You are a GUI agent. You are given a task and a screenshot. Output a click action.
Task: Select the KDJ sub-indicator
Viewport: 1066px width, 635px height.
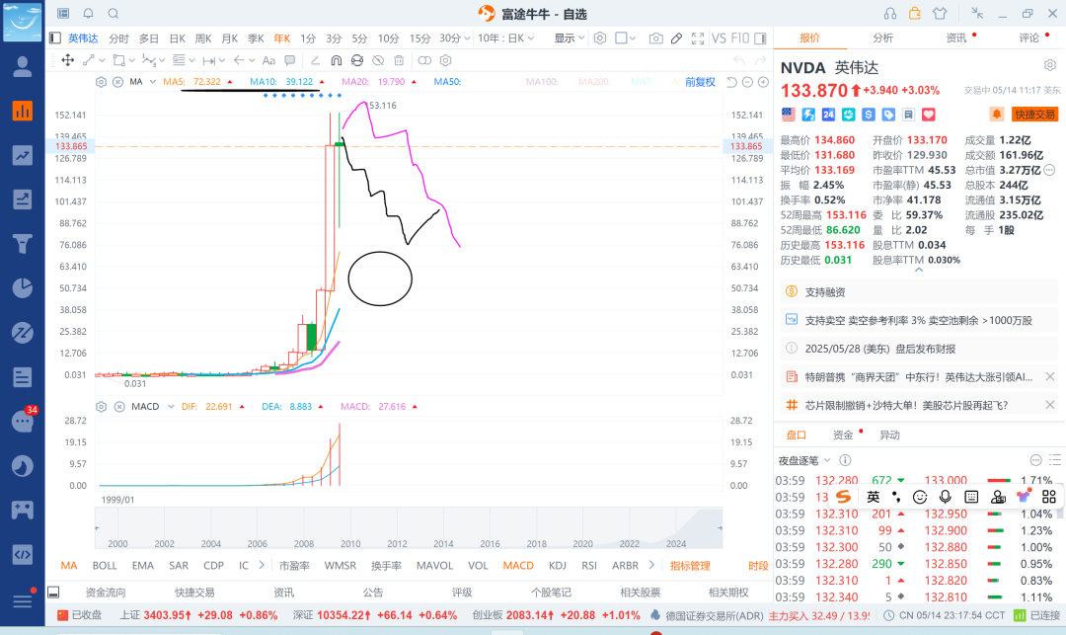tap(558, 565)
